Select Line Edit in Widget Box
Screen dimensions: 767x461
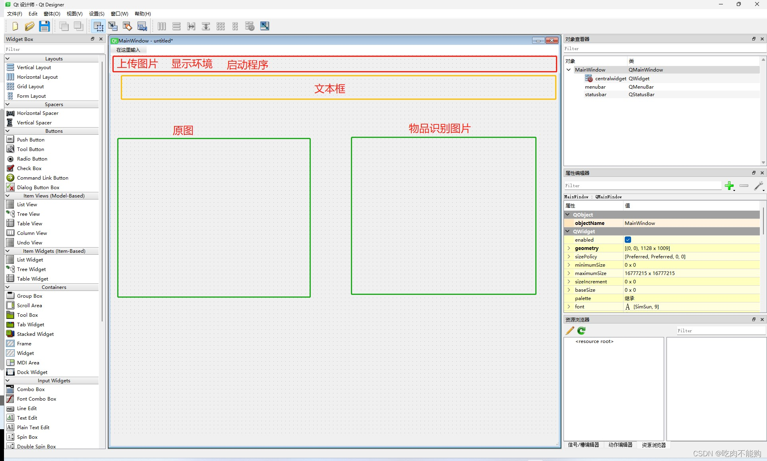click(27, 408)
